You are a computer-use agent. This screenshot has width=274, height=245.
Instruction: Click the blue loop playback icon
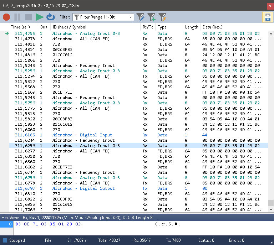(51, 17)
